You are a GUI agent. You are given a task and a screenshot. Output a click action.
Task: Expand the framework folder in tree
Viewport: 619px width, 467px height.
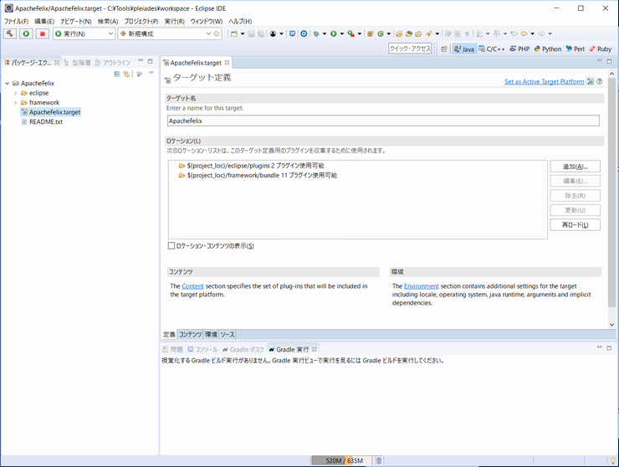pos(15,103)
